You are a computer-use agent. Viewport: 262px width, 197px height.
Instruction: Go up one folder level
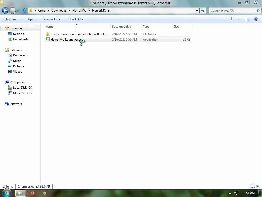click(24, 11)
